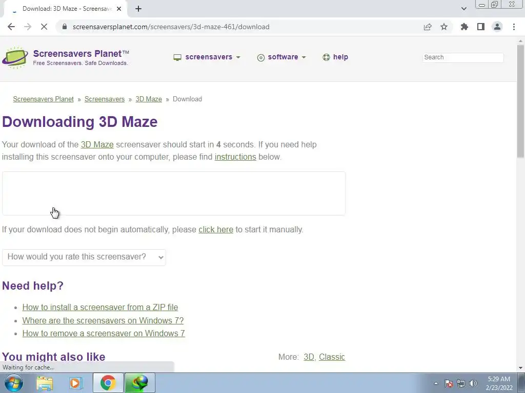The width and height of the screenshot is (525, 393).
Task: Open Internet Download Manager taskbar icon
Action: click(x=139, y=383)
